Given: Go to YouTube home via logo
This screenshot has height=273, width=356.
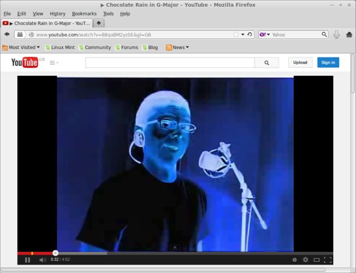Looking at the screenshot, I should point(25,62).
